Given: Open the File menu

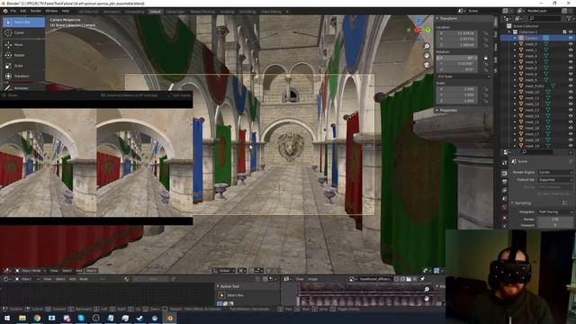Looking at the screenshot, I should pyautogui.click(x=13, y=12).
